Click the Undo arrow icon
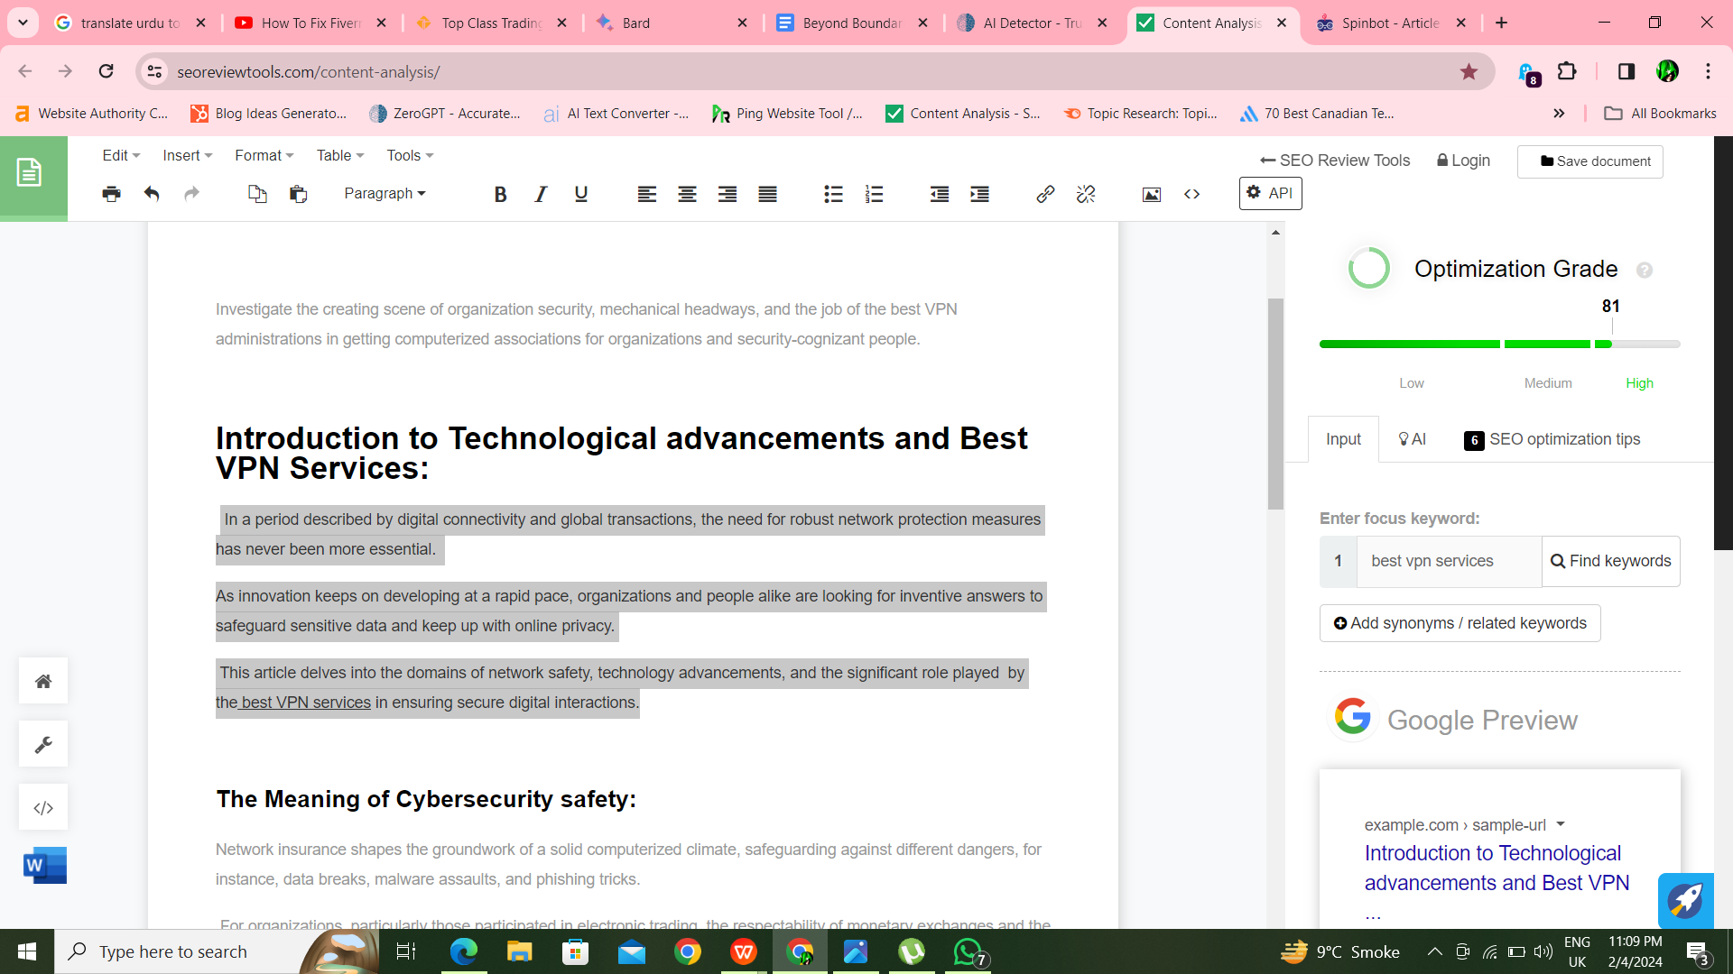This screenshot has width=1733, height=974. (152, 194)
